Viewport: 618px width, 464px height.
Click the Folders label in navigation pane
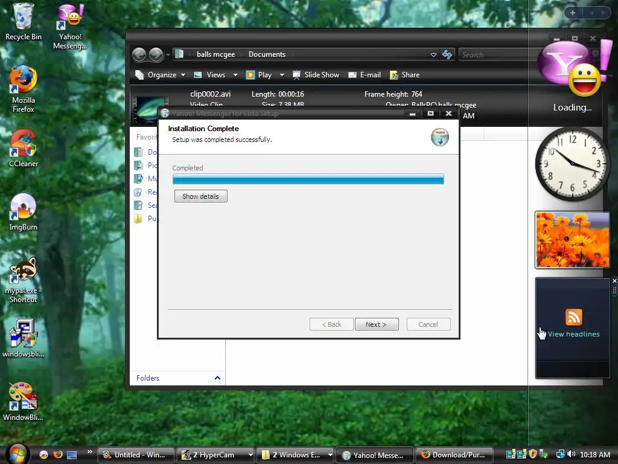[148, 378]
